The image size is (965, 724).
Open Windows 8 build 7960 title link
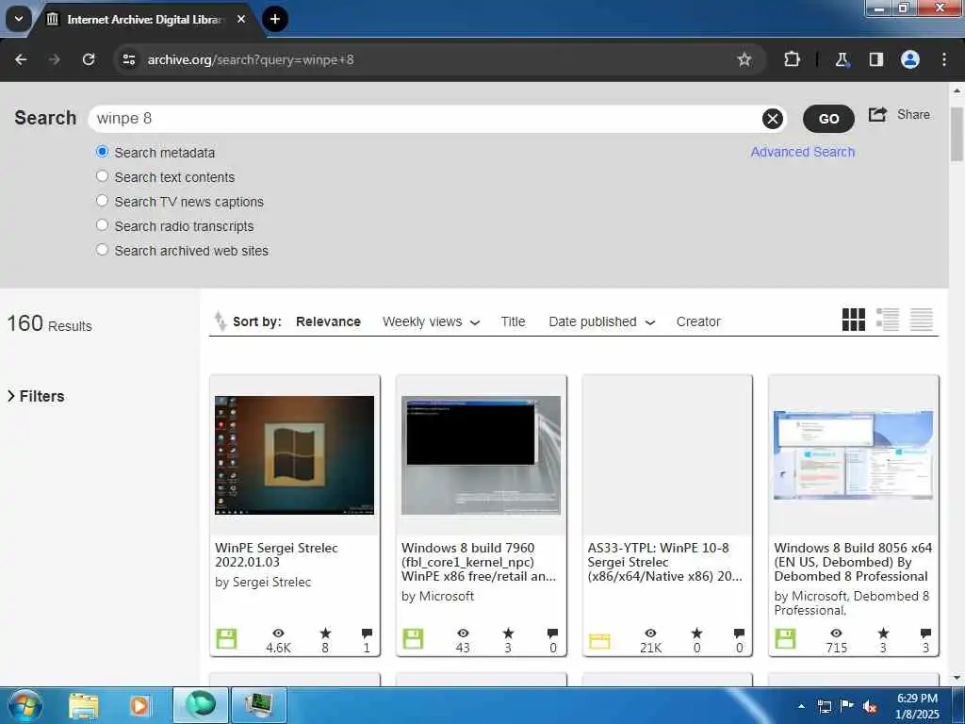click(x=478, y=562)
